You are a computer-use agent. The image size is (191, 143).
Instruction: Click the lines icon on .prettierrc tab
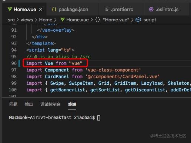(x=107, y=9)
